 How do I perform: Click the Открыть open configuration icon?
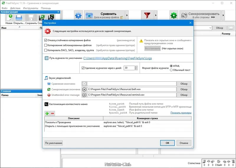click(19, 18)
